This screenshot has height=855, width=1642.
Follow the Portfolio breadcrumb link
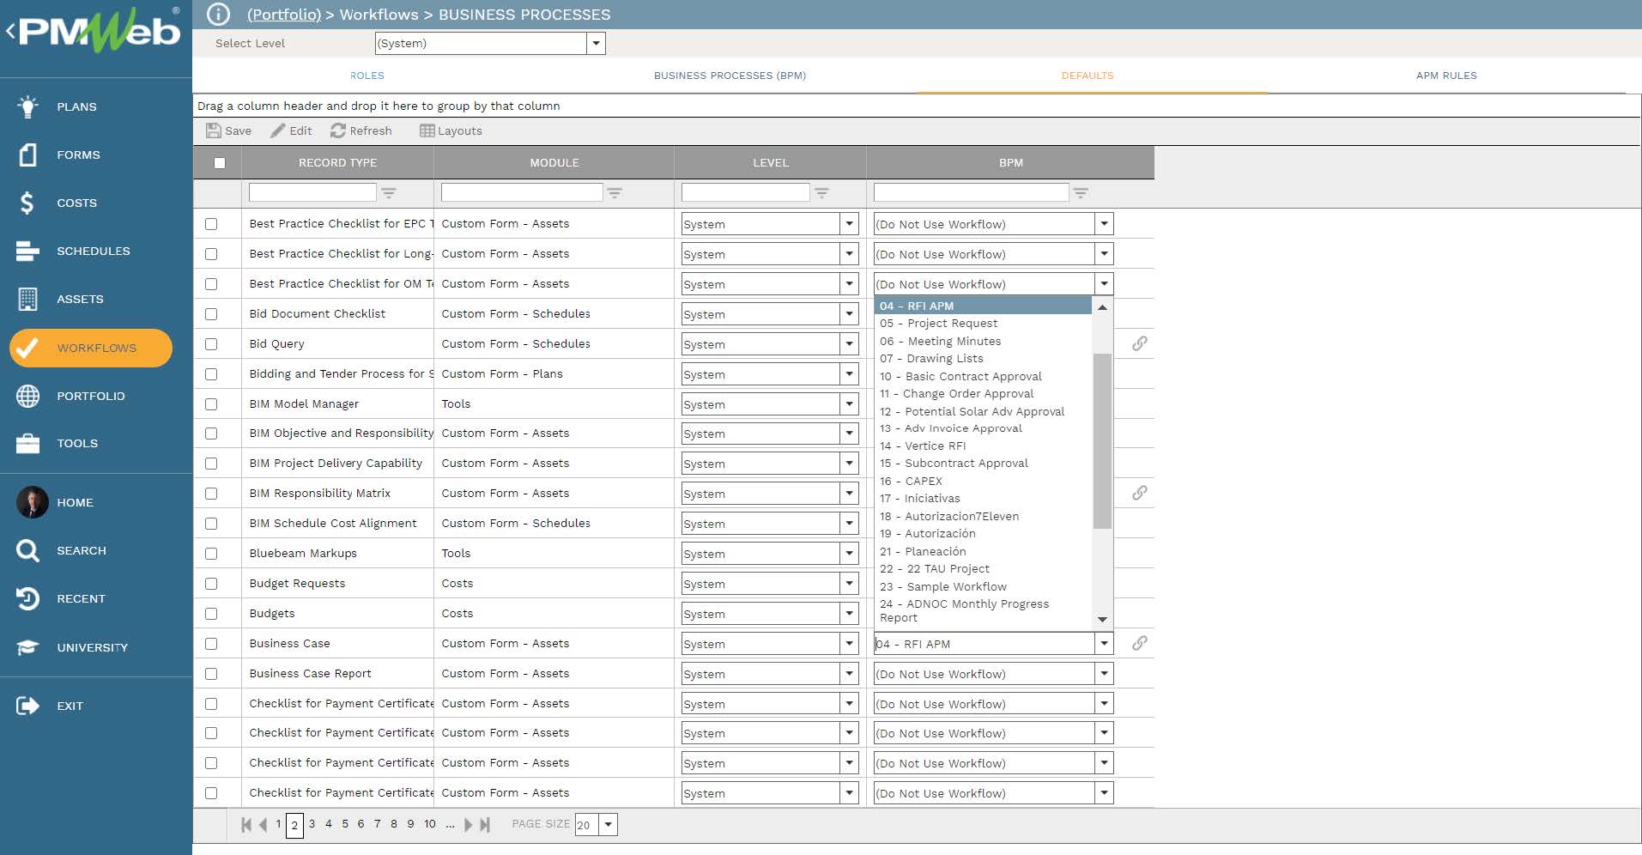[284, 15]
